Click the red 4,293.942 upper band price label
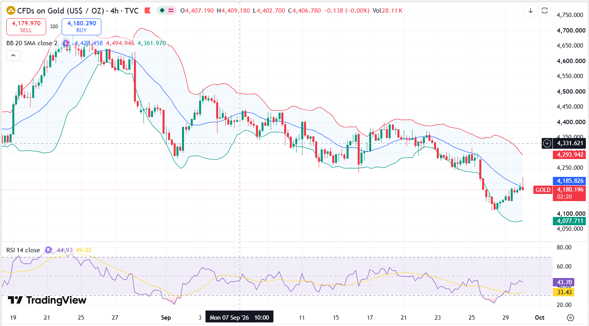 tap(569, 155)
